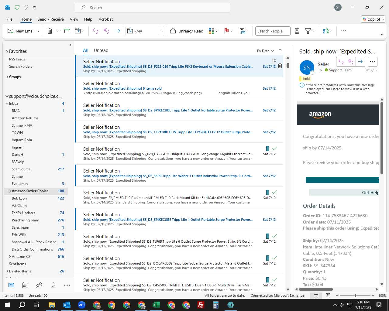
Task: Open the Categorize color squares icon
Action: (212, 31)
